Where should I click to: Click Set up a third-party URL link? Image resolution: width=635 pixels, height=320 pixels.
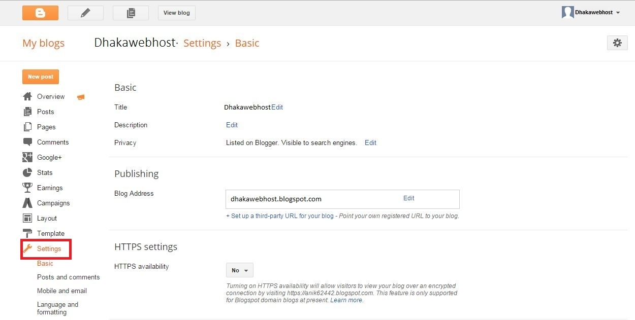pos(280,216)
